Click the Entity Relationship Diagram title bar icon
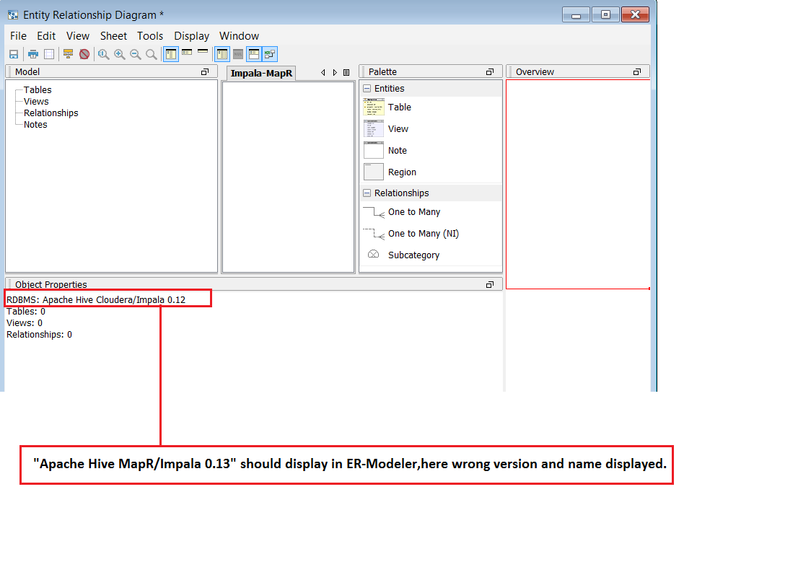This screenshot has width=811, height=580. pyautogui.click(x=13, y=15)
